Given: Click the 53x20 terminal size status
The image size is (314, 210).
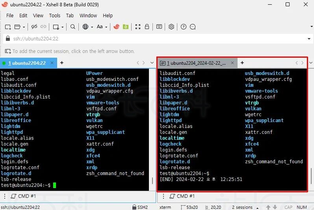Looking at the screenshot, I should pos(189,207).
